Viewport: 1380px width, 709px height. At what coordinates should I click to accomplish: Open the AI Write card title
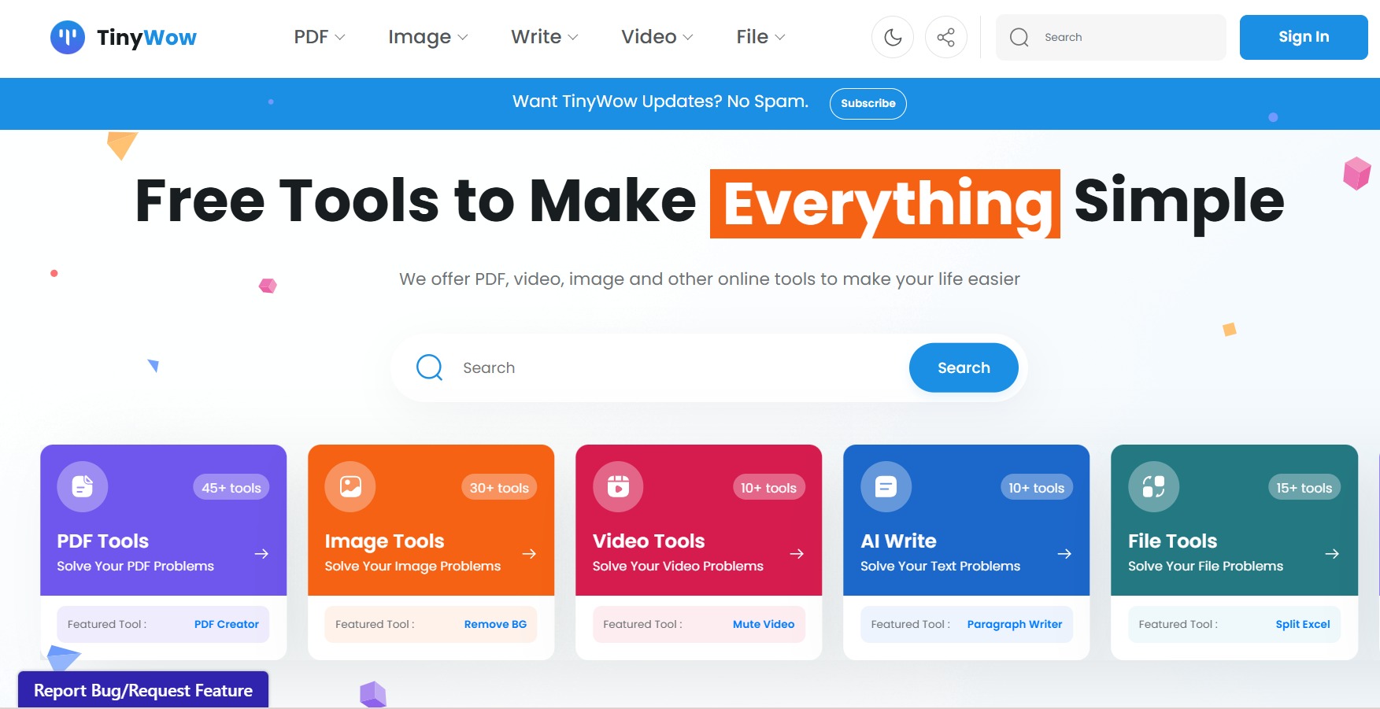tap(898, 541)
